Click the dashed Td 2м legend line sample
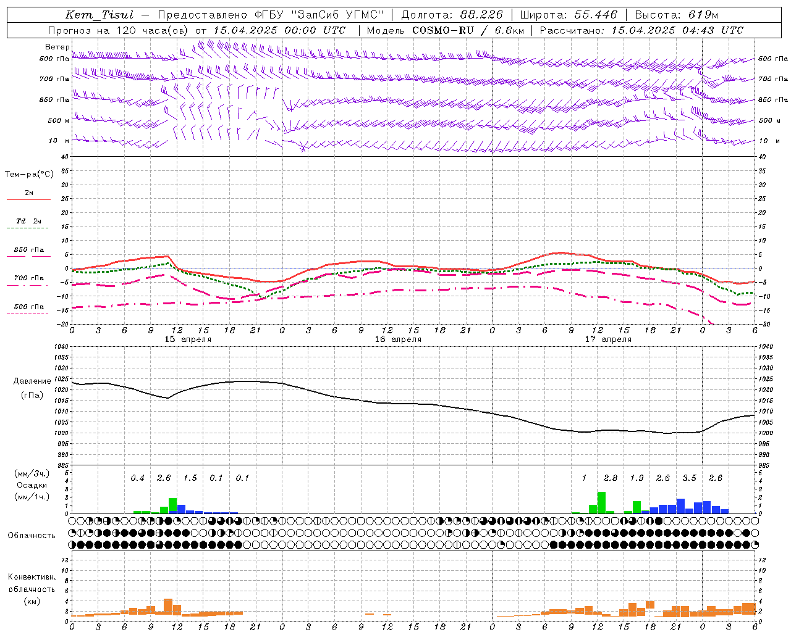791x632 pixels. pyautogui.click(x=27, y=228)
